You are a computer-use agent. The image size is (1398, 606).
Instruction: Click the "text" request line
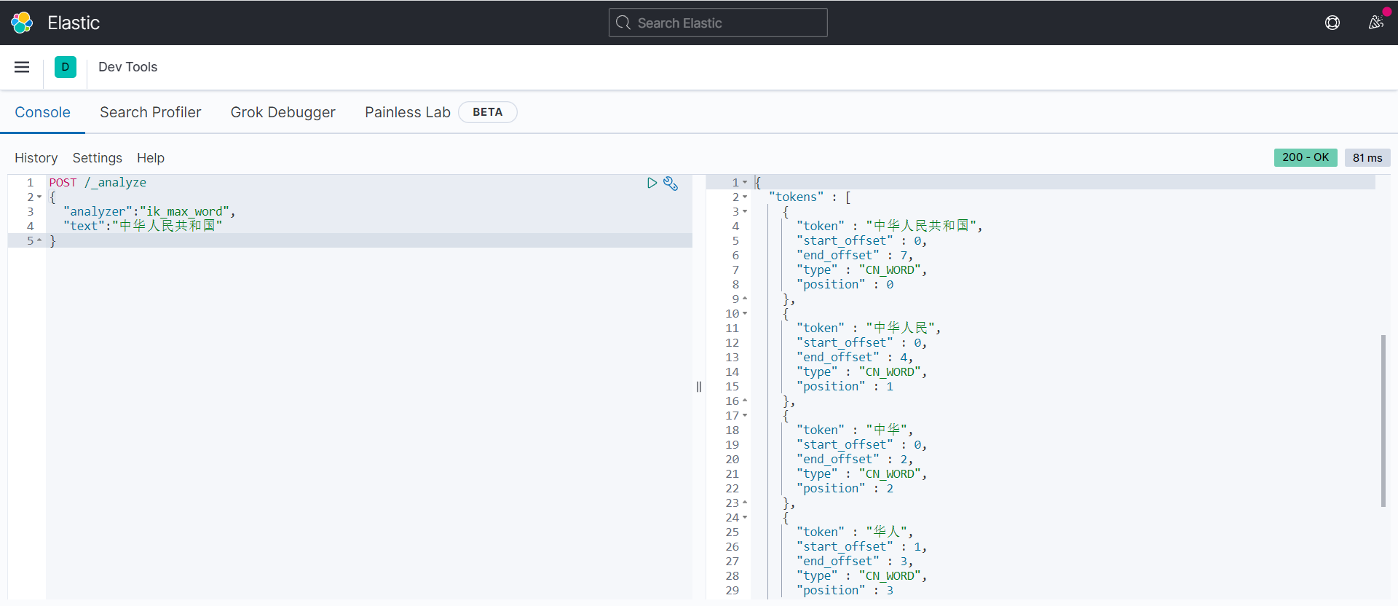click(x=143, y=226)
